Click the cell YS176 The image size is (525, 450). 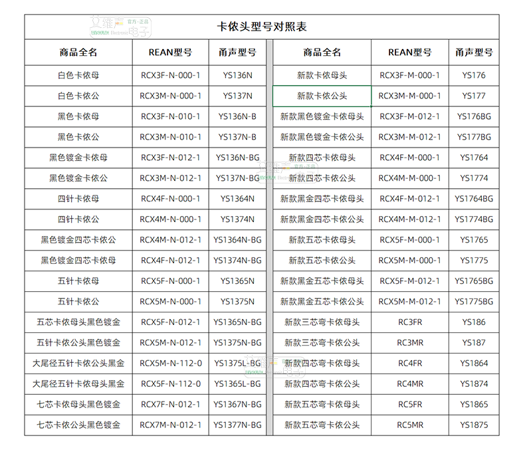pyautogui.click(x=474, y=76)
